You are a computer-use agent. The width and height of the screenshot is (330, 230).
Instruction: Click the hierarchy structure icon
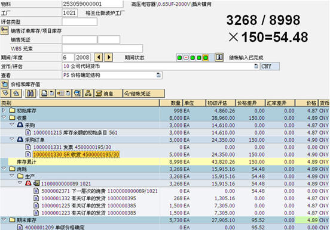click(88, 93)
